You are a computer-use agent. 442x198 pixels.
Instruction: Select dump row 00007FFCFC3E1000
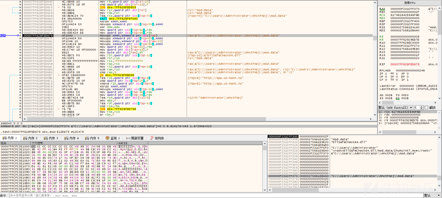pyautogui.click(x=74, y=146)
